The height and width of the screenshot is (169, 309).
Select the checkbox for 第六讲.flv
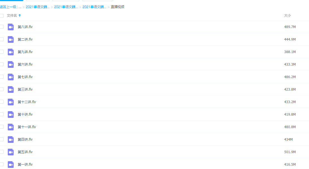pos(2,64)
